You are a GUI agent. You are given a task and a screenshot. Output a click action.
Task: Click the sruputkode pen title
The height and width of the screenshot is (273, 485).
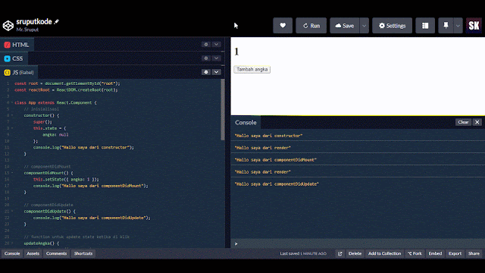34,22
